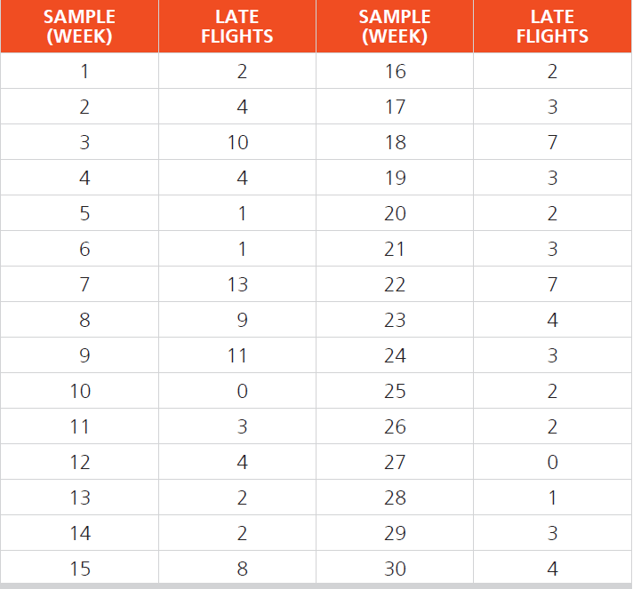
Task: Click the late flights value 8 for week 15
Action: 237,568
